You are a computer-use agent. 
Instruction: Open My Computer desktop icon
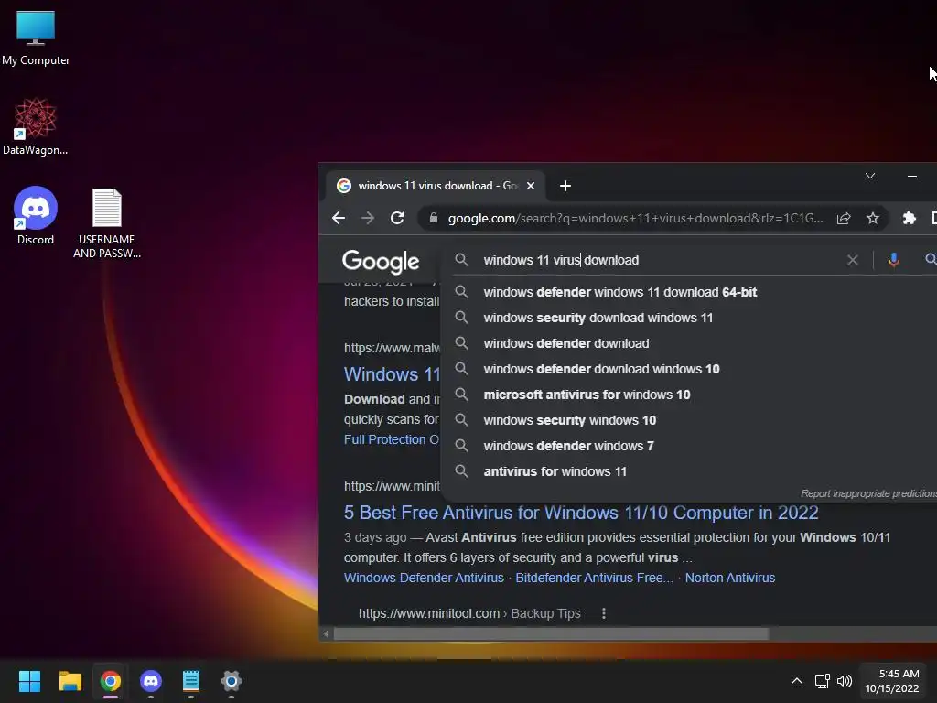coord(36,38)
